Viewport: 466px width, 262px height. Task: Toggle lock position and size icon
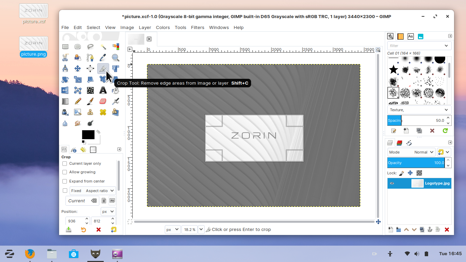click(x=410, y=173)
